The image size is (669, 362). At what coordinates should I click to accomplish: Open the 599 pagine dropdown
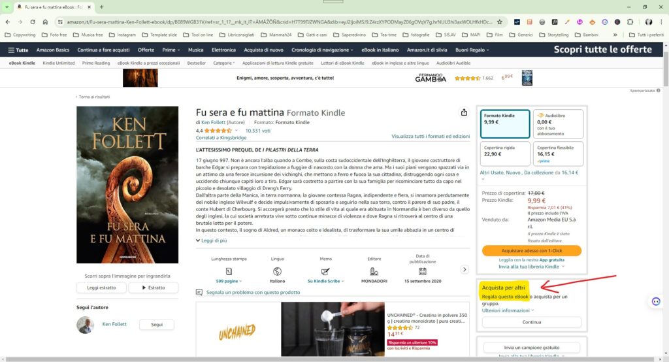[229, 282]
